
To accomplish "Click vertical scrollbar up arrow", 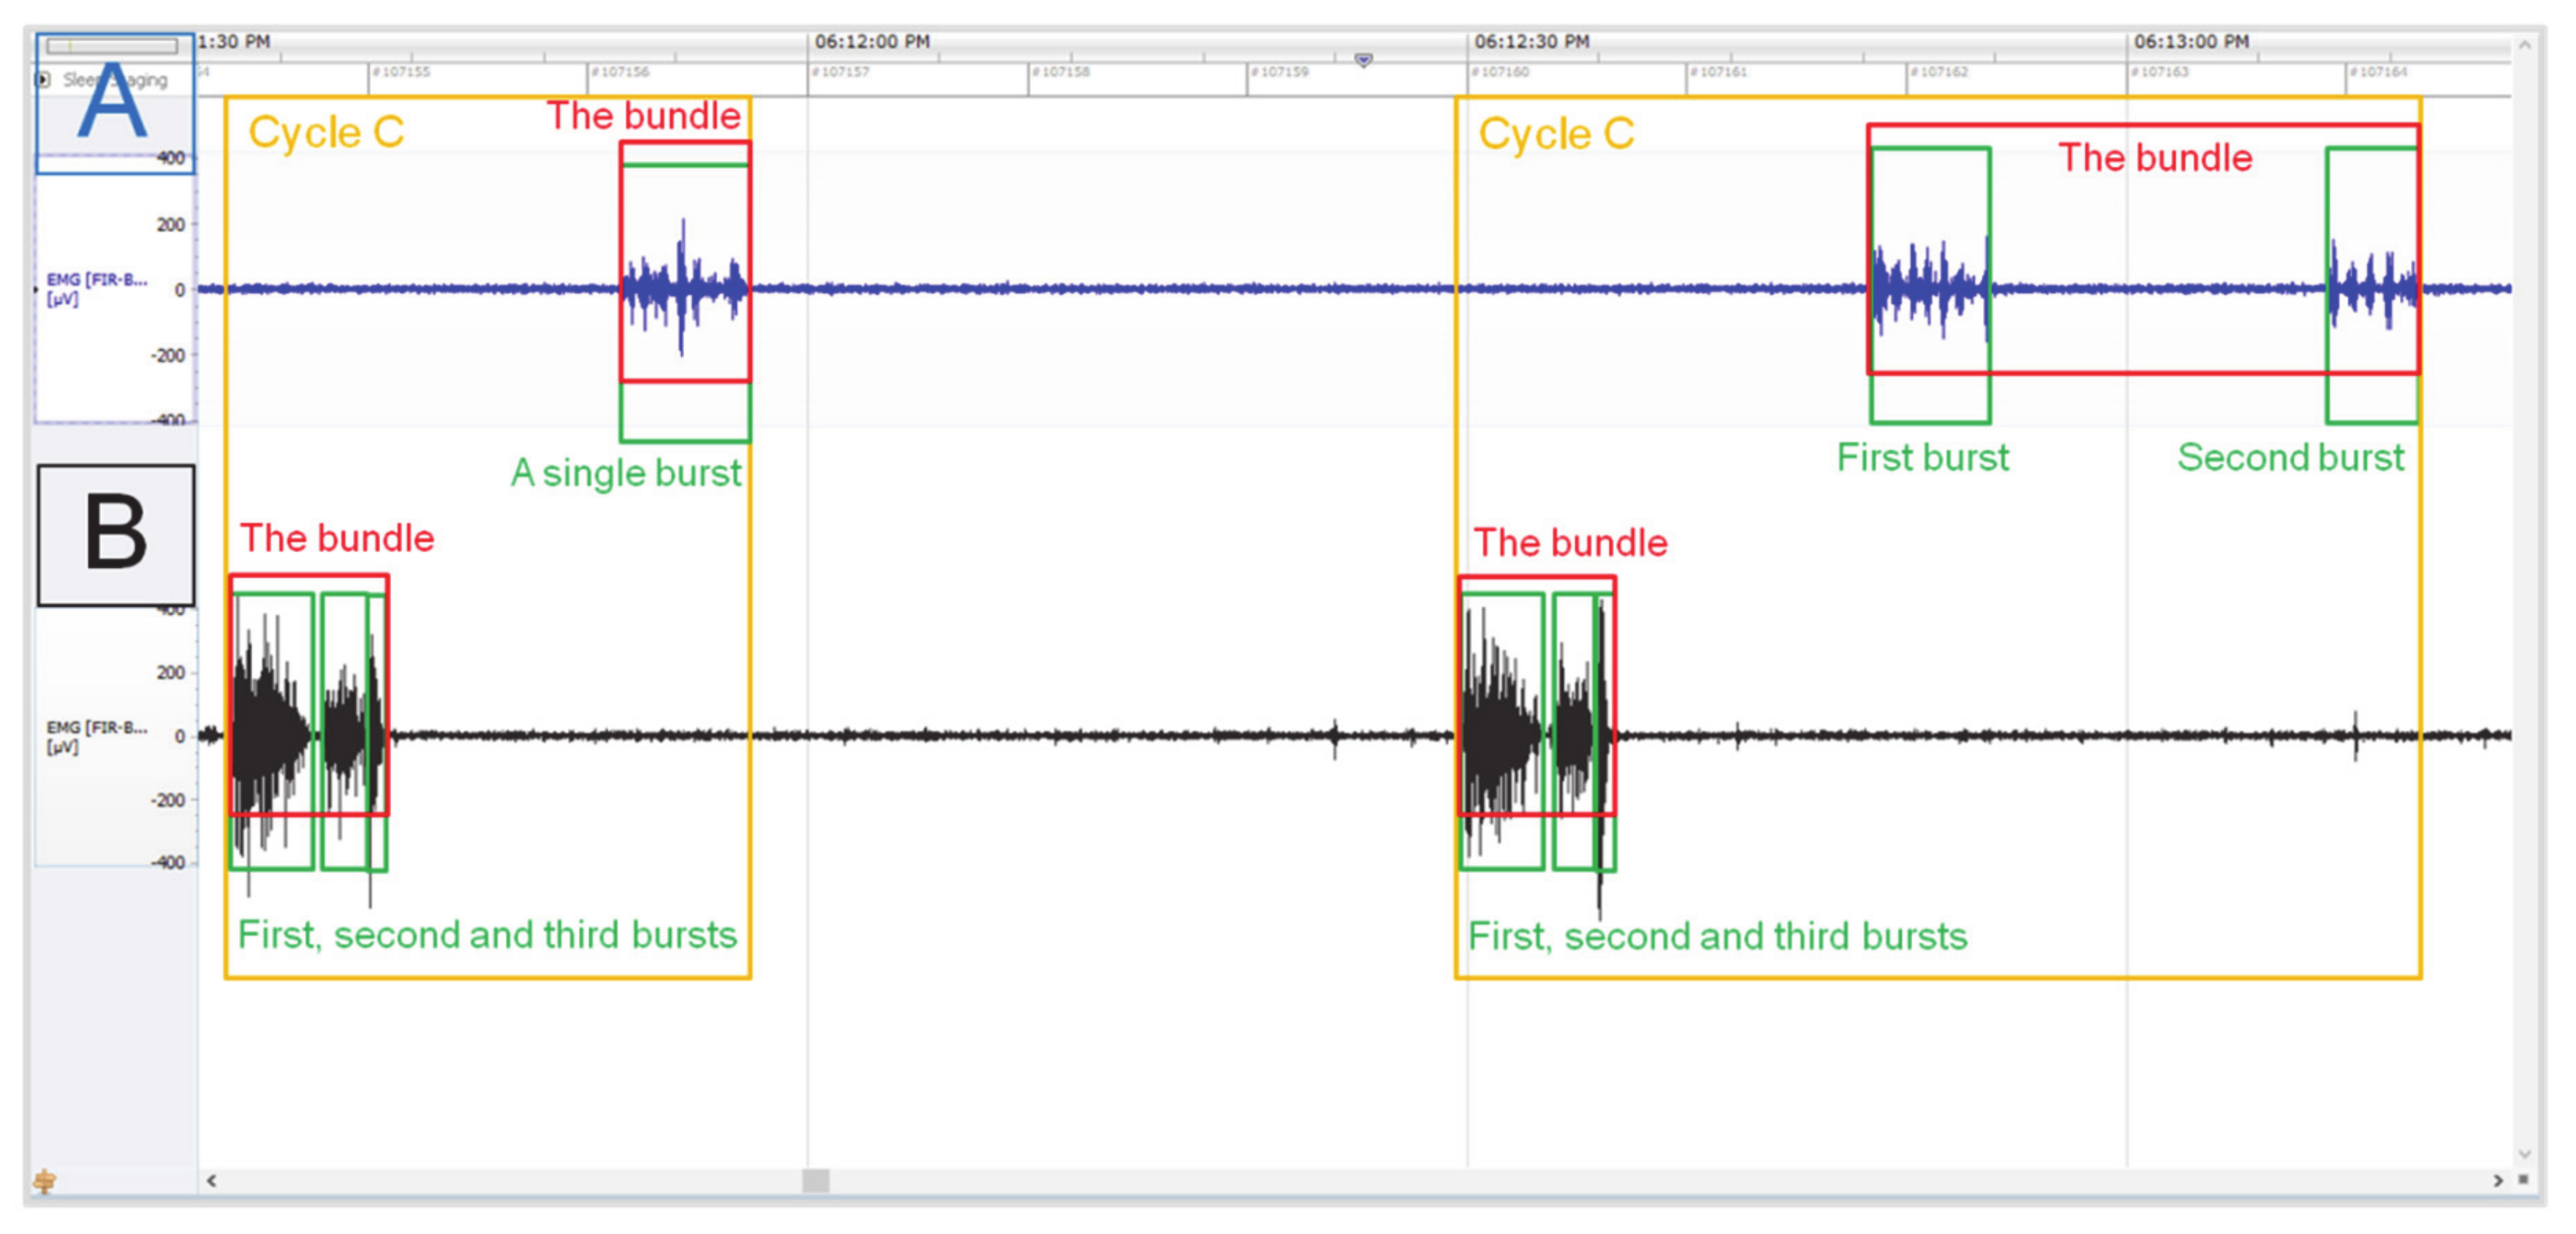I will coord(2524,46).
